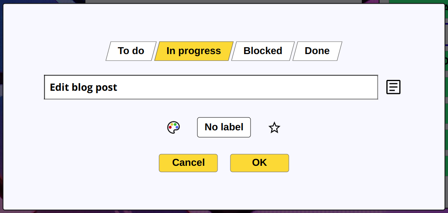Click the word 'Edit' in the title field
Screen dimensions: 448x213
click(x=60, y=87)
